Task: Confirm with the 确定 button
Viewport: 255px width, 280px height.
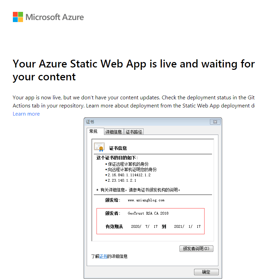Action: 206,272
